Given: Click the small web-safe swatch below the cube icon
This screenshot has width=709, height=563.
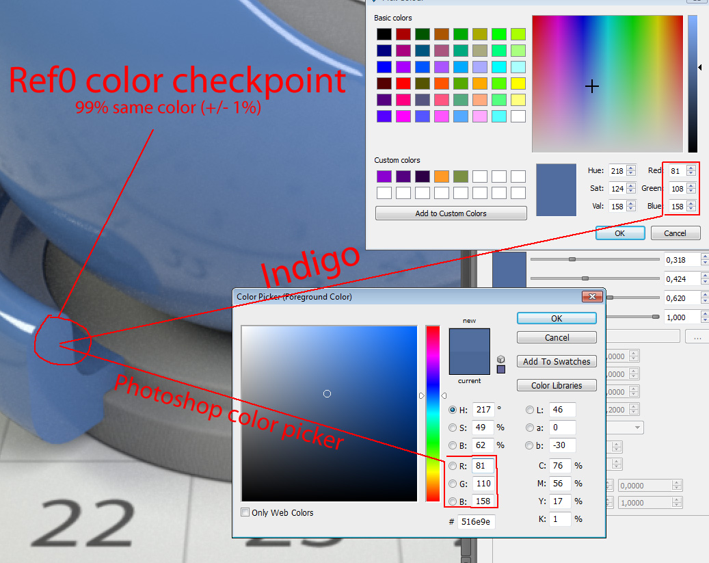Looking at the screenshot, I should pos(501,369).
